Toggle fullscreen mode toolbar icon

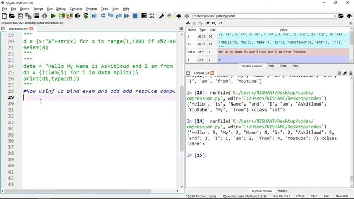point(152,16)
